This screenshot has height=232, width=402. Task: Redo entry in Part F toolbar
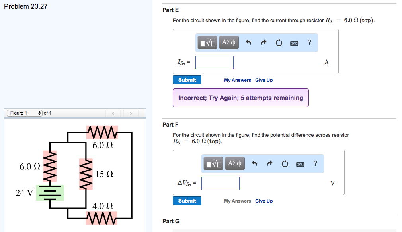(x=269, y=163)
